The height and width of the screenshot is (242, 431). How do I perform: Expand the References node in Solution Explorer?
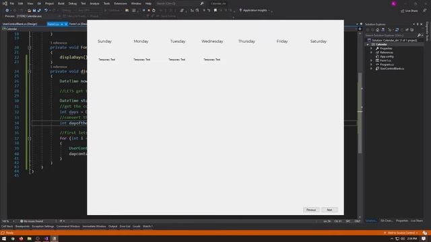(x=371, y=52)
